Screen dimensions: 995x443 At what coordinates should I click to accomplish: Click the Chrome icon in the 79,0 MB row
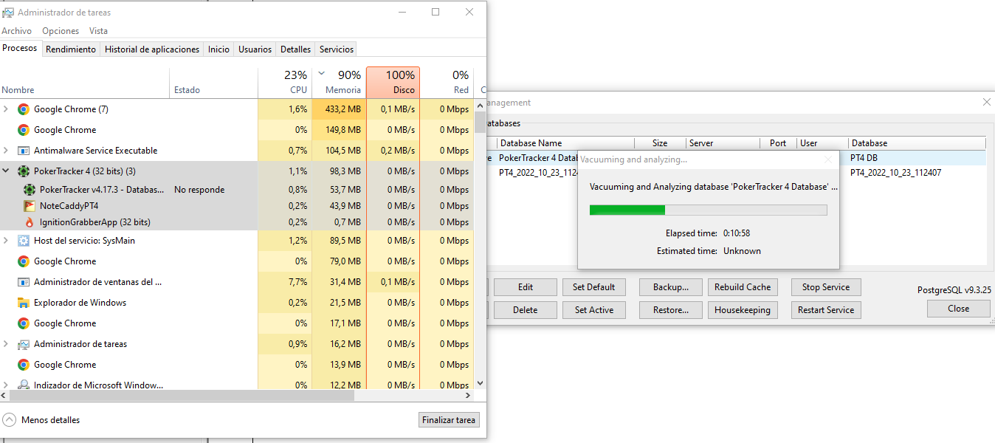pos(24,261)
